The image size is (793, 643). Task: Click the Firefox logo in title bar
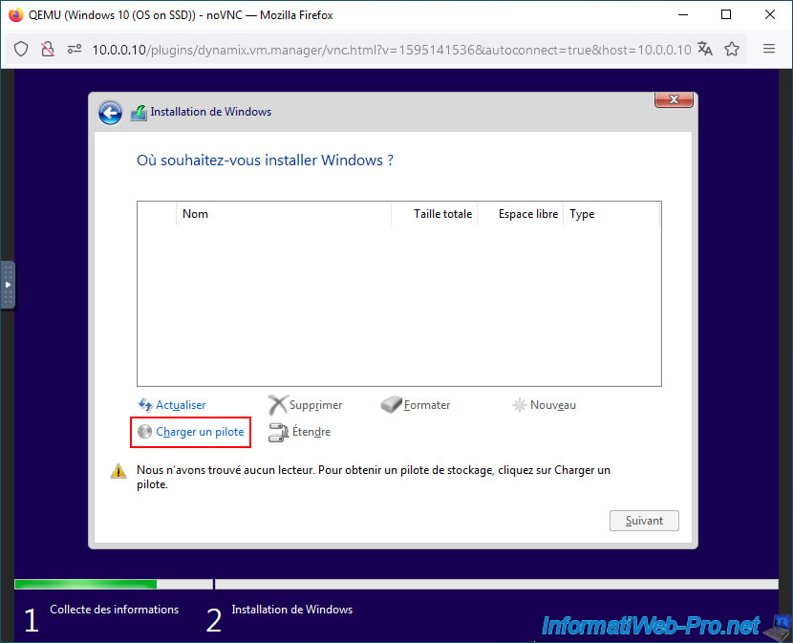click(15, 14)
